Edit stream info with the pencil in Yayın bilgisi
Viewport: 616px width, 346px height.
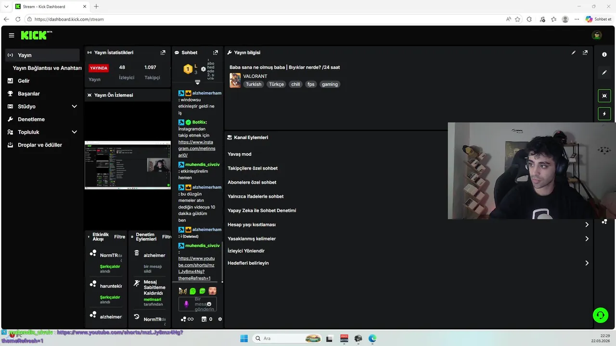click(x=574, y=52)
